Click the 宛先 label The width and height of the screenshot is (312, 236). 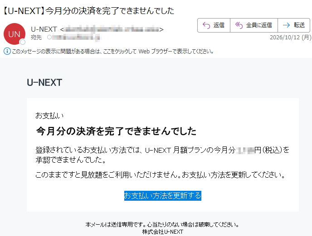pos(36,37)
